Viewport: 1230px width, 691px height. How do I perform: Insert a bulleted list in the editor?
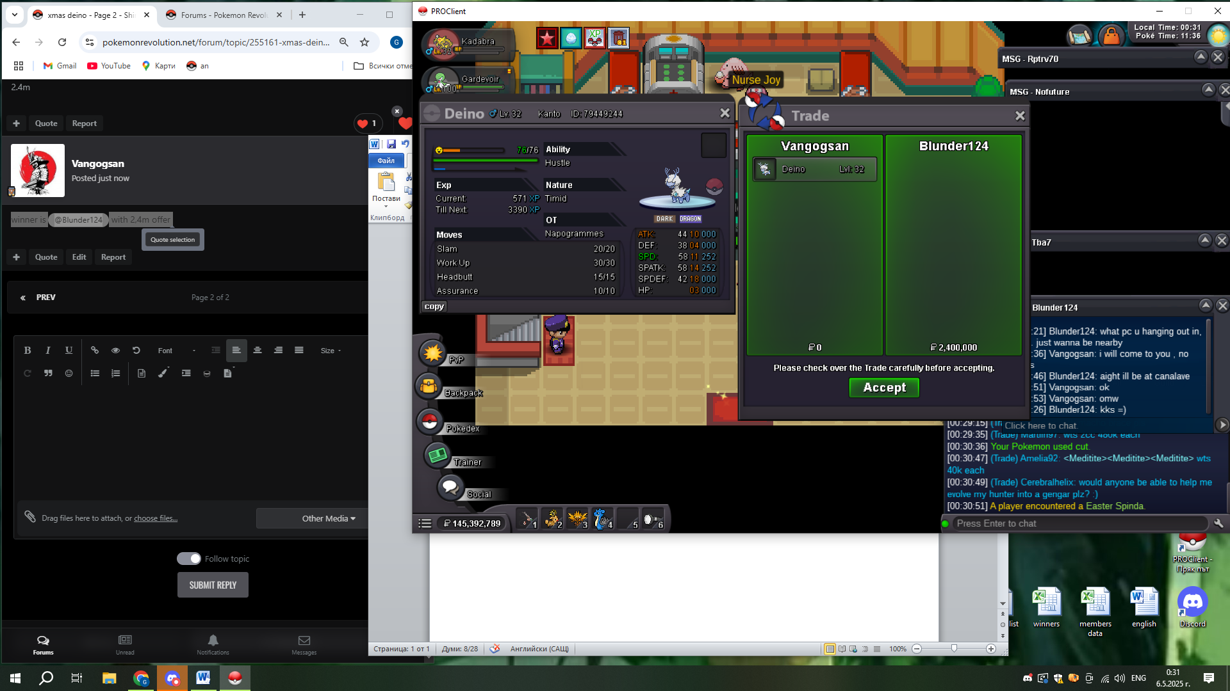(95, 373)
